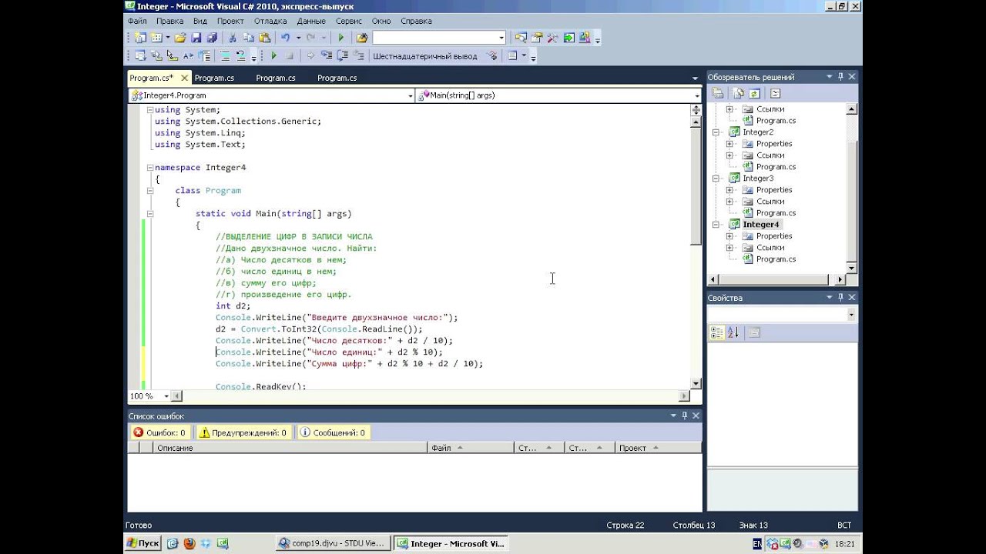Click the Start Page toolbar icon

click(x=568, y=38)
